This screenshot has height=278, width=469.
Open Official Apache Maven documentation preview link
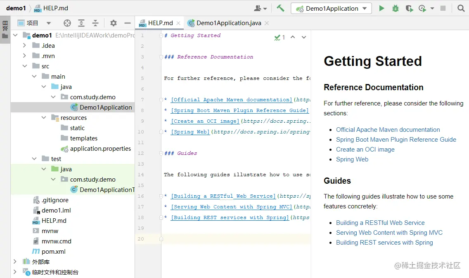(388, 130)
